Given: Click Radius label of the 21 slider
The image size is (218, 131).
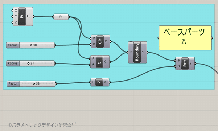Looking at the screenshot, I should pos(13,64).
